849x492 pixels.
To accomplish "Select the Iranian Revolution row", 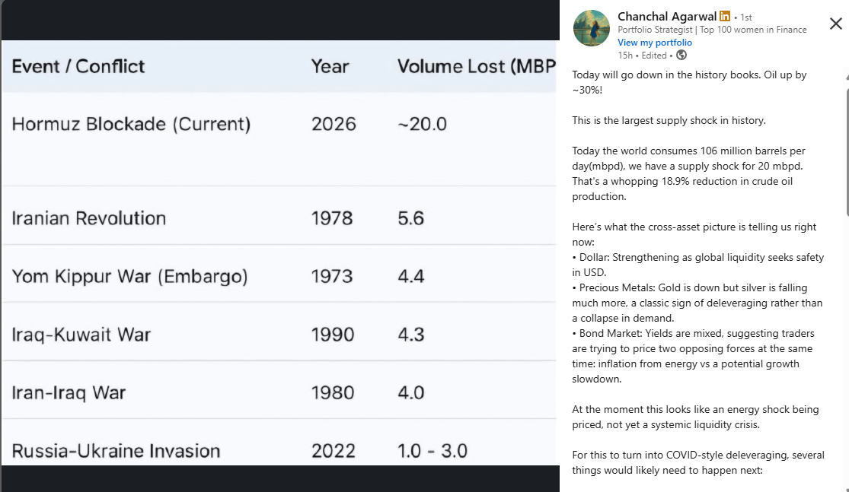I will pyautogui.click(x=89, y=218).
